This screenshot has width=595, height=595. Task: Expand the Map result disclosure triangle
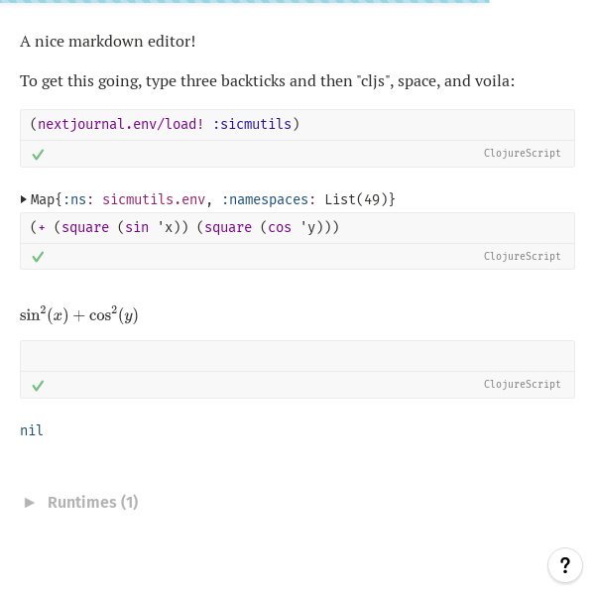click(24, 199)
